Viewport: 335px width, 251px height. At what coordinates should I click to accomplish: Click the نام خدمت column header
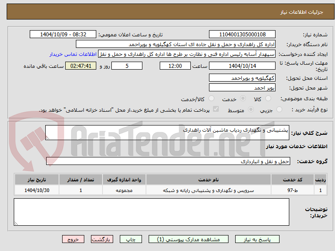coord(209,180)
